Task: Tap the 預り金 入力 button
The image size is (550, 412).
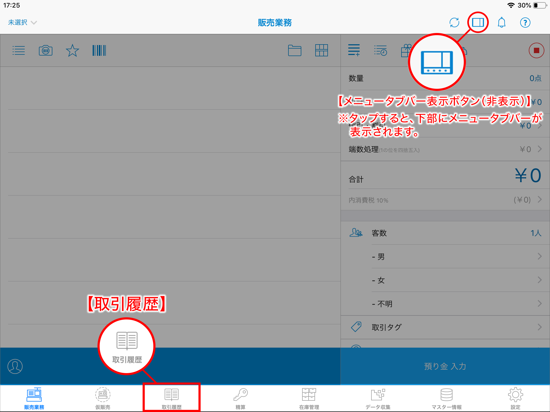Action: pyautogui.click(x=445, y=366)
